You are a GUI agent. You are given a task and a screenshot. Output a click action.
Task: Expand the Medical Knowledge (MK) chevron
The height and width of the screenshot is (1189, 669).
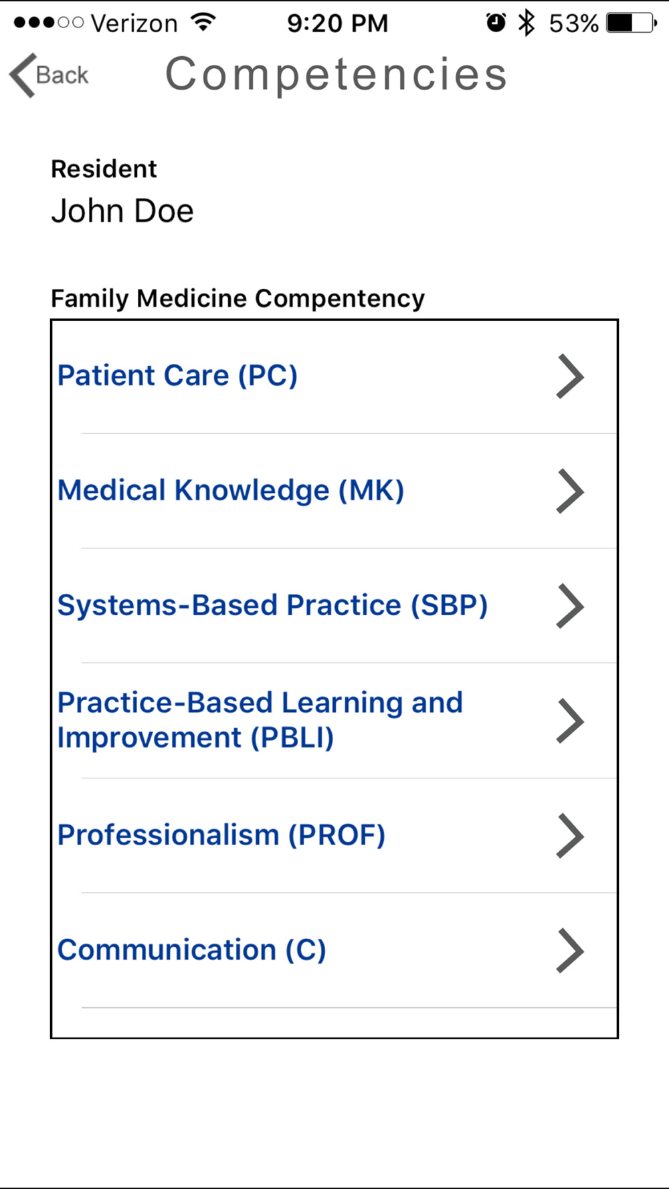point(570,492)
